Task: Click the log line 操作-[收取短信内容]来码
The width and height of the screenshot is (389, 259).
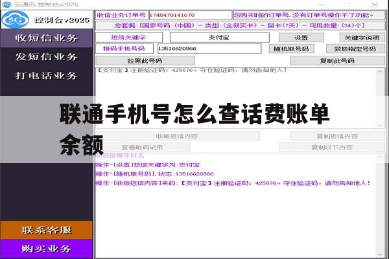Action: 233,183
